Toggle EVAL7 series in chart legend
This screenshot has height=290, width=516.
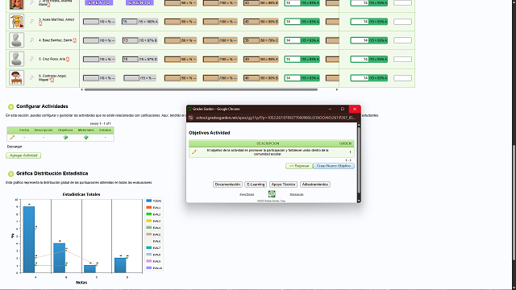point(154,248)
